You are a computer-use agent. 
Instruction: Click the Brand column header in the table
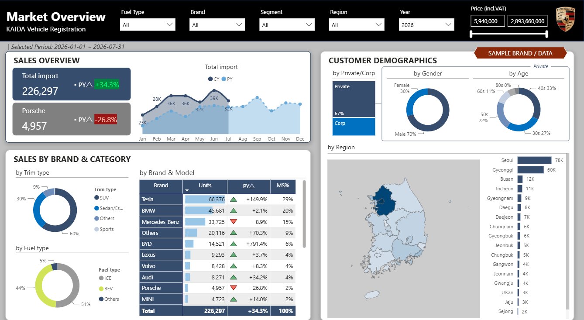coord(161,186)
